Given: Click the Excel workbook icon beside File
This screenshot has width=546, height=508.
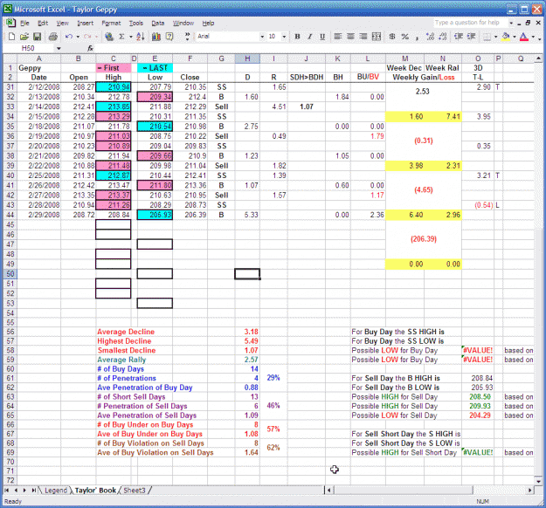Looking at the screenshot, I should (10, 23).
